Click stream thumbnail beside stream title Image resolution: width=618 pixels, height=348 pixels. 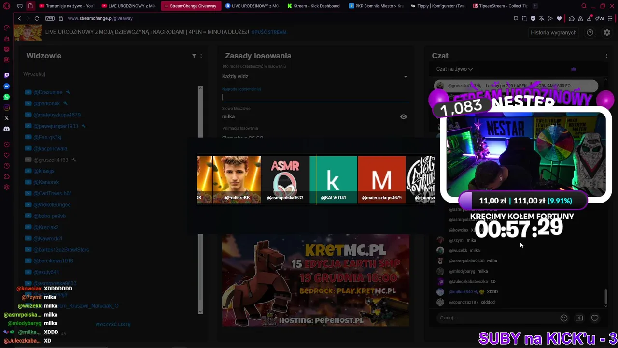tap(28, 32)
